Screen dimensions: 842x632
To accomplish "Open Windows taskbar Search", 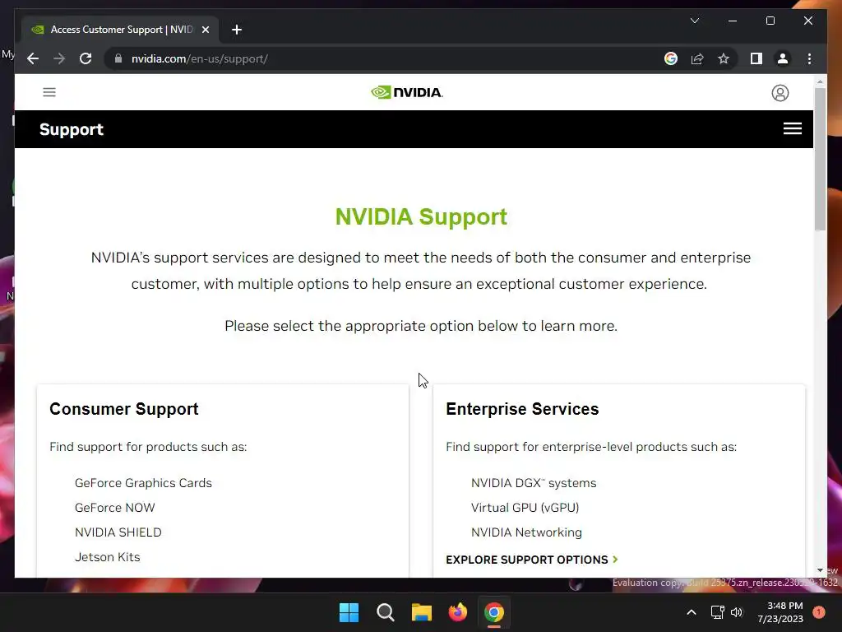I will coord(385,612).
